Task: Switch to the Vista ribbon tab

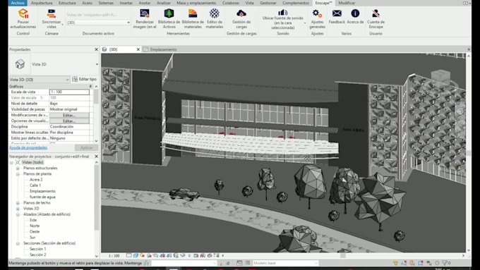Action: [249, 3]
